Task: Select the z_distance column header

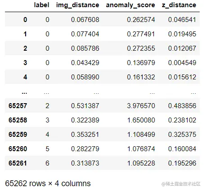Action: coord(179,5)
